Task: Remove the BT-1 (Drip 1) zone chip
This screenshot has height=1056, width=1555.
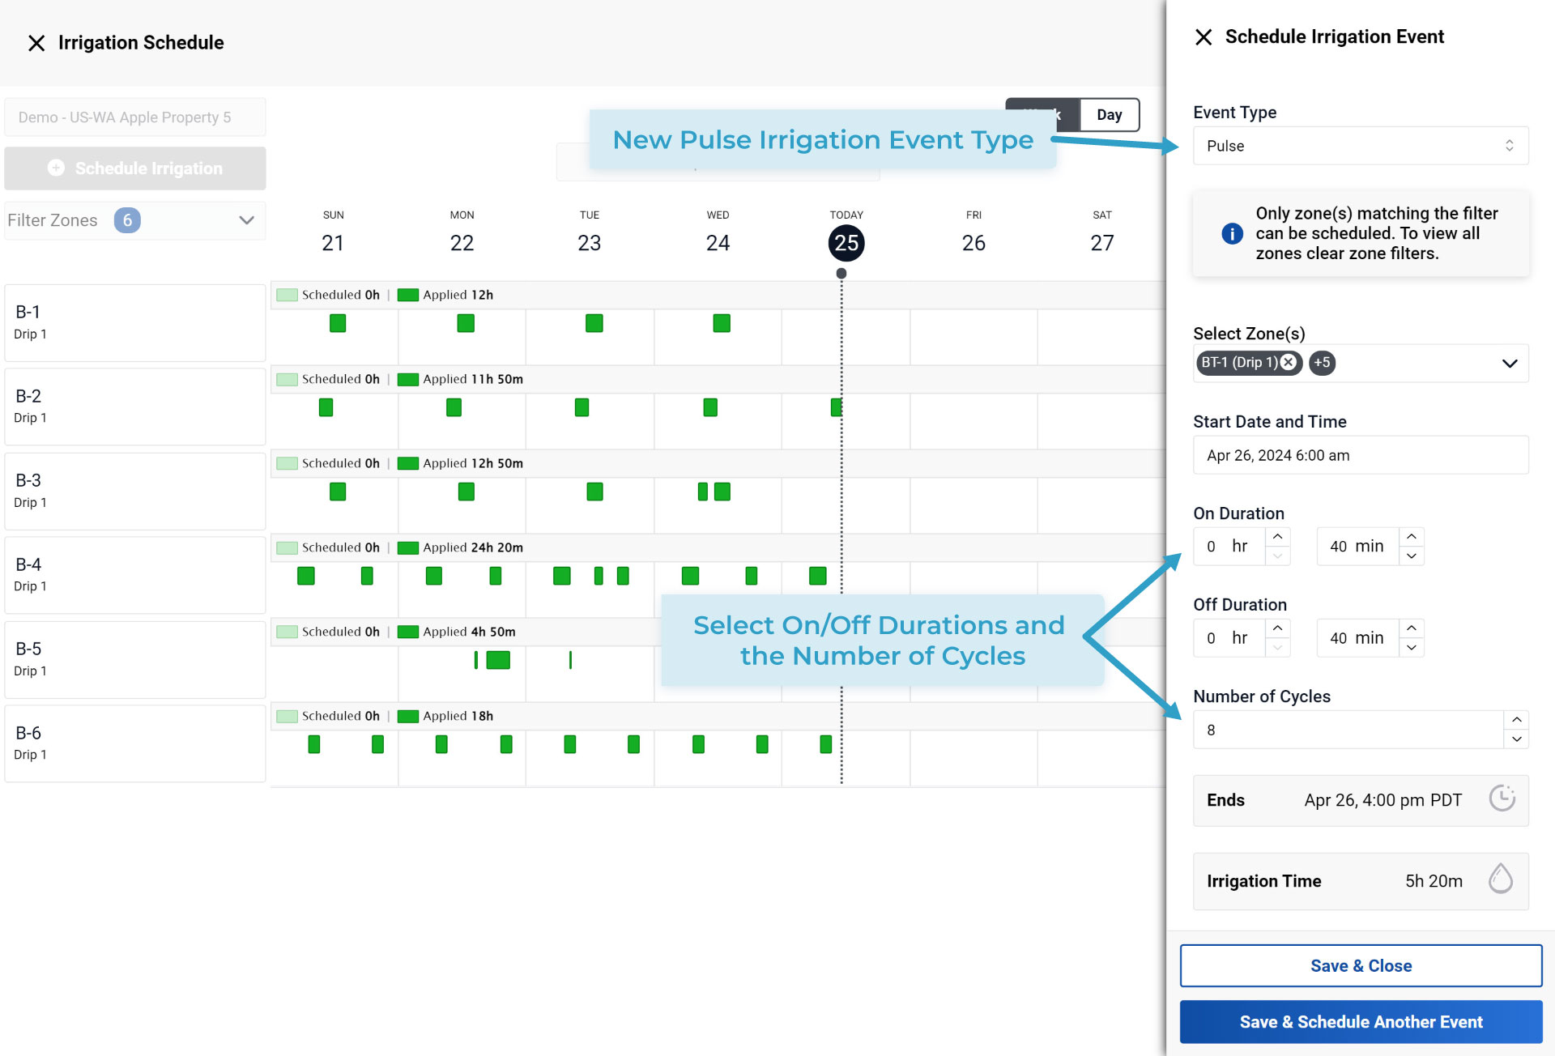Action: (x=1287, y=363)
